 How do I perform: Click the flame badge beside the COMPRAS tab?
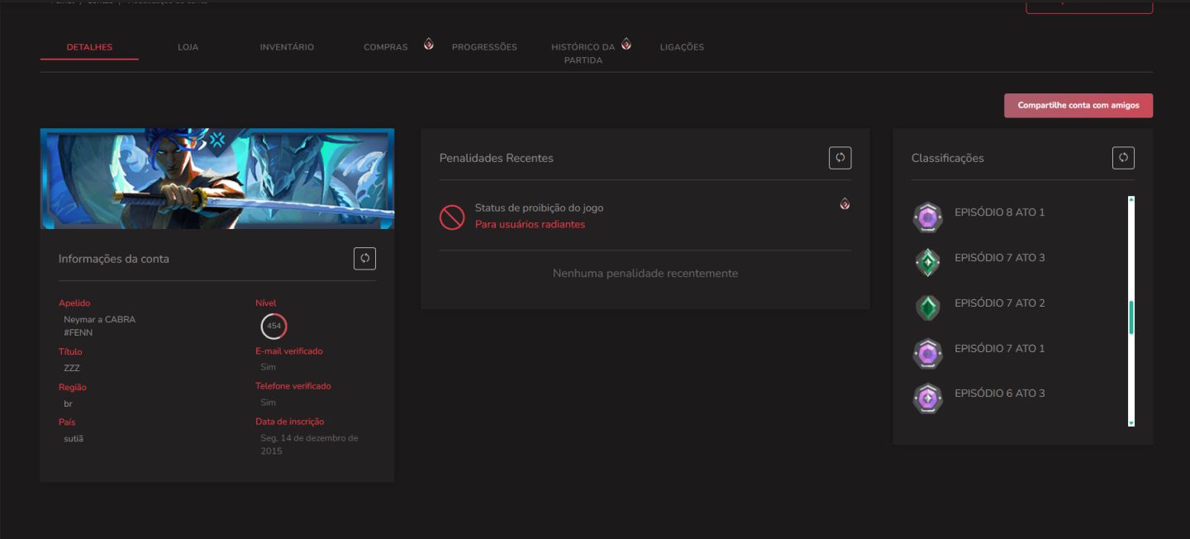[428, 44]
